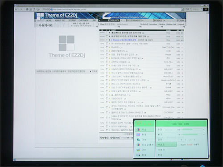Select the Uframe radio option

72,26
